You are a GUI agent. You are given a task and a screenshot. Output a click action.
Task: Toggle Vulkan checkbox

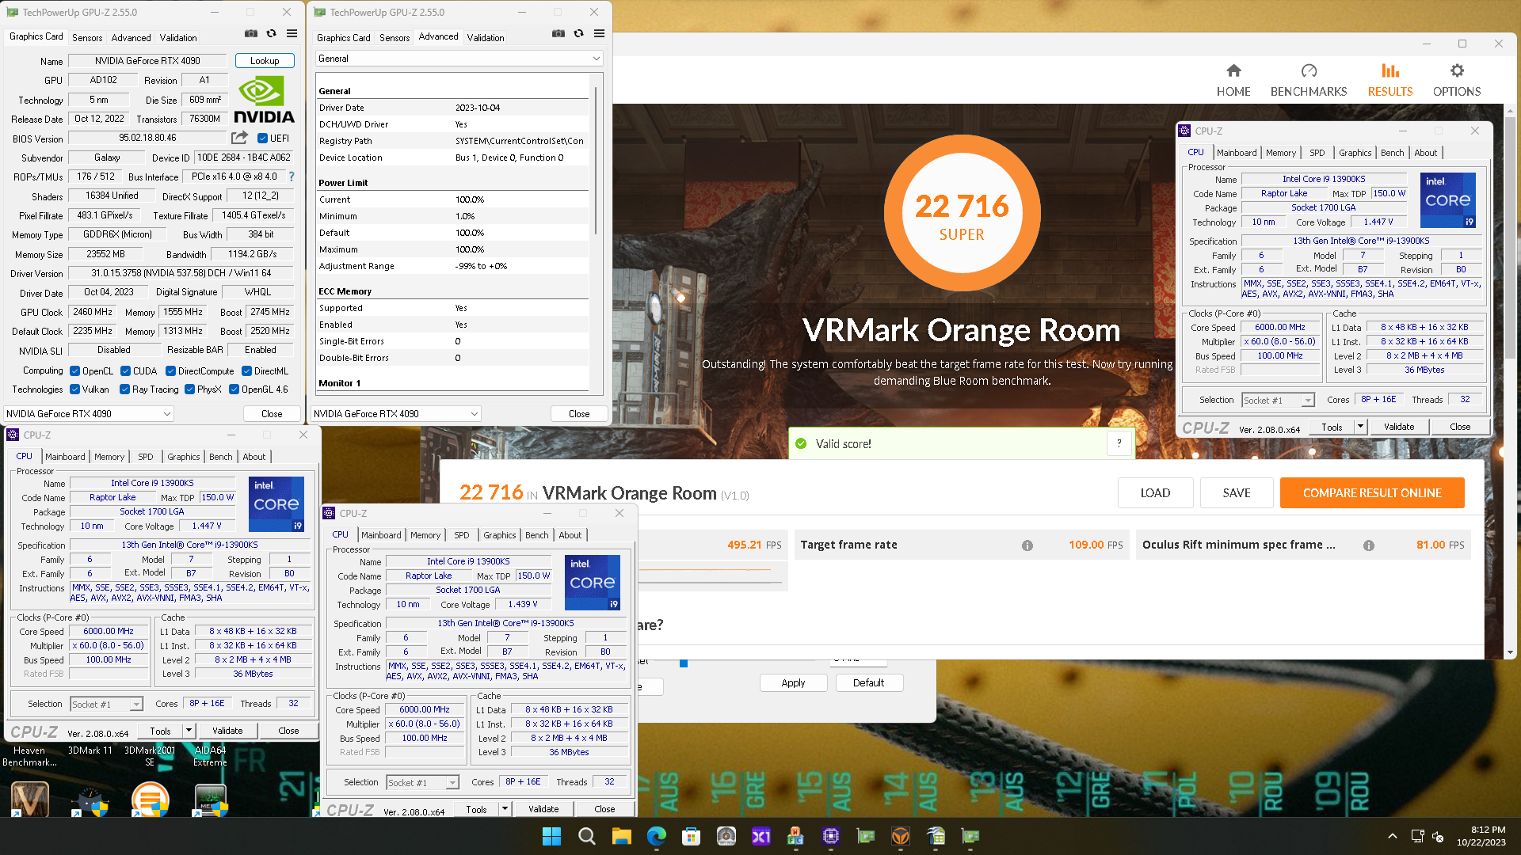point(74,389)
